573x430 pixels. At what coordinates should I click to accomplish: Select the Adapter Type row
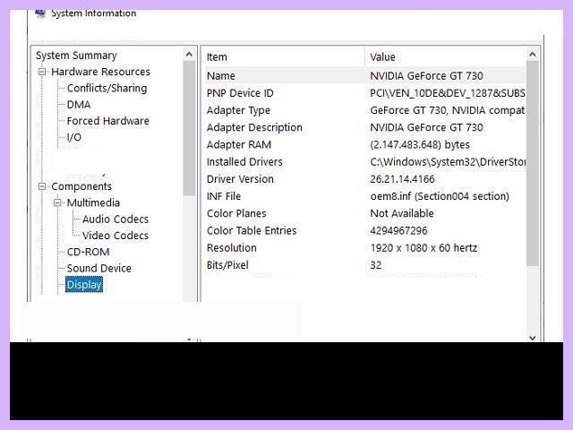(364, 110)
